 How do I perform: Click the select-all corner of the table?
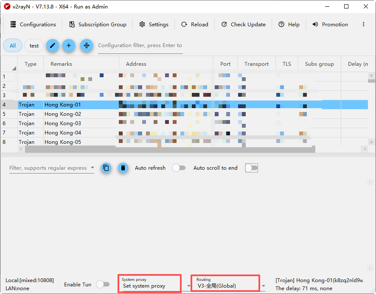[9, 64]
